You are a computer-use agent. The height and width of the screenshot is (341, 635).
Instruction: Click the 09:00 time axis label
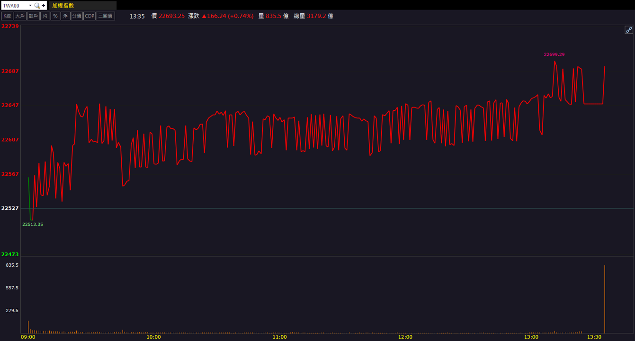[28, 337]
